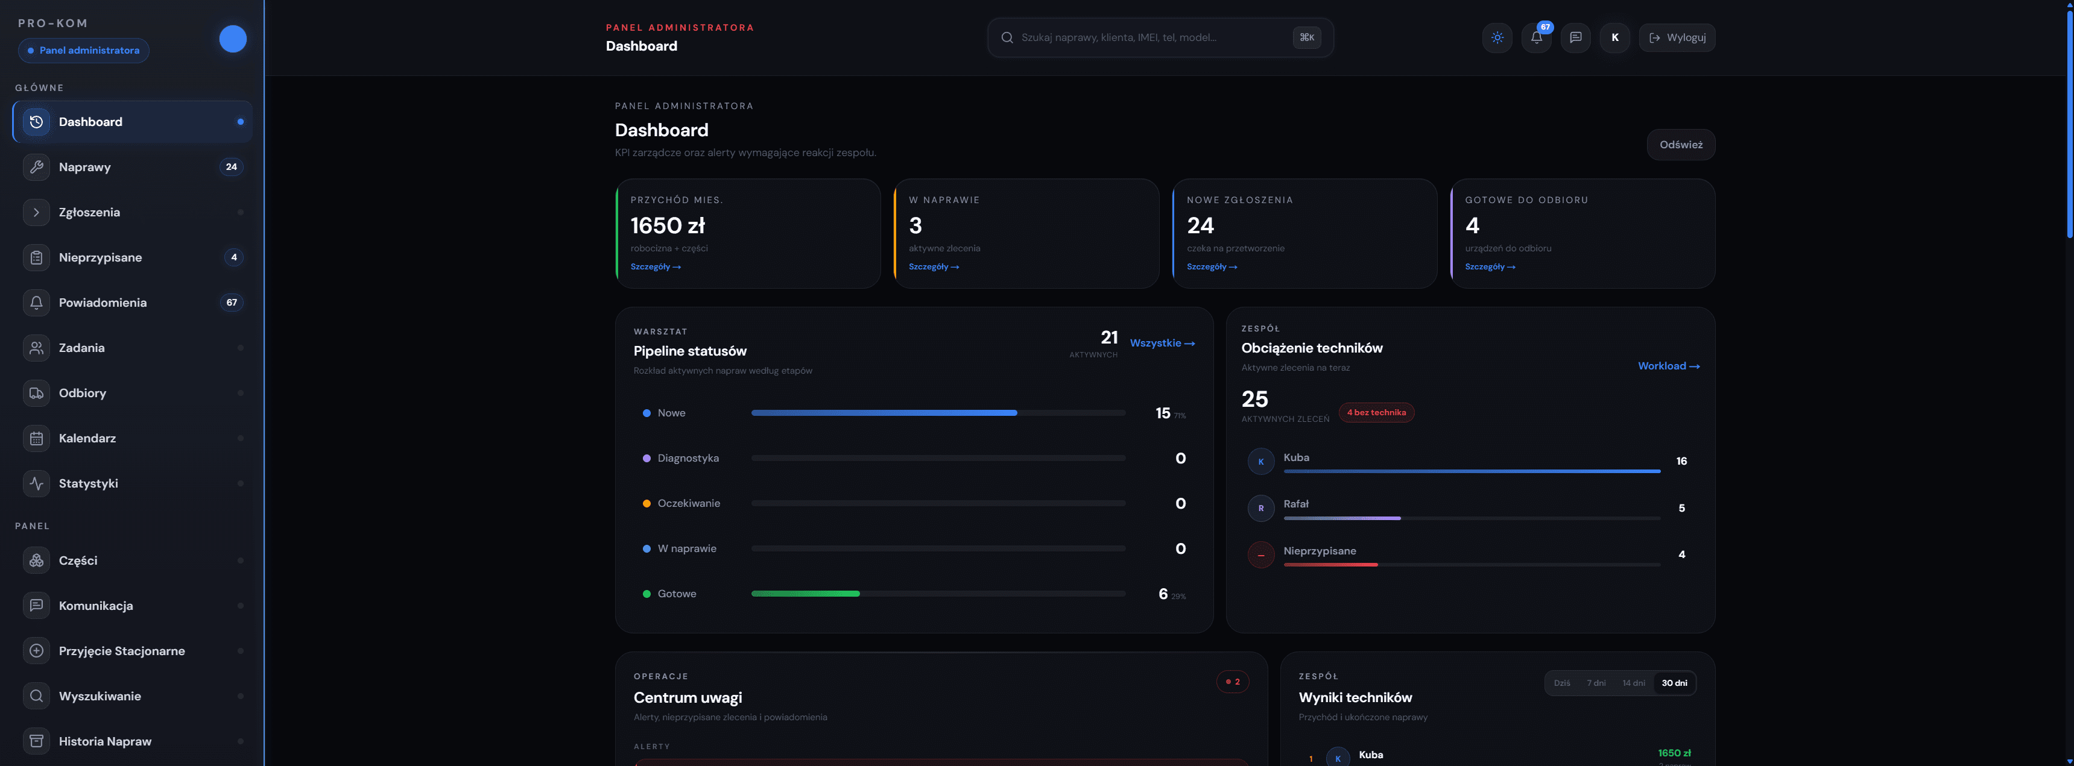Open Naprawy wrench icon in sidebar
This screenshot has height=766, width=2074.
click(36, 166)
